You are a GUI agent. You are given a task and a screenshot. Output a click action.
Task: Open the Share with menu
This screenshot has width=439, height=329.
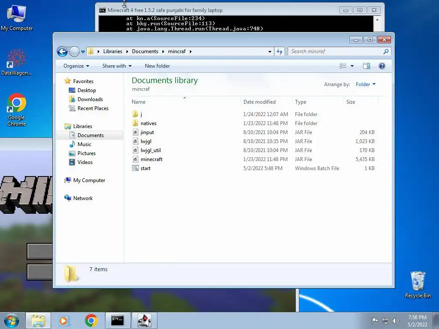pos(117,66)
